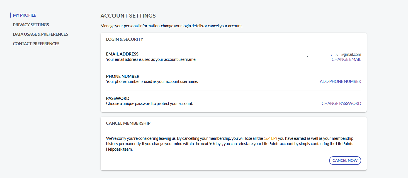Click 'Your phone number is used' description
408x178 pixels.
click(x=152, y=81)
